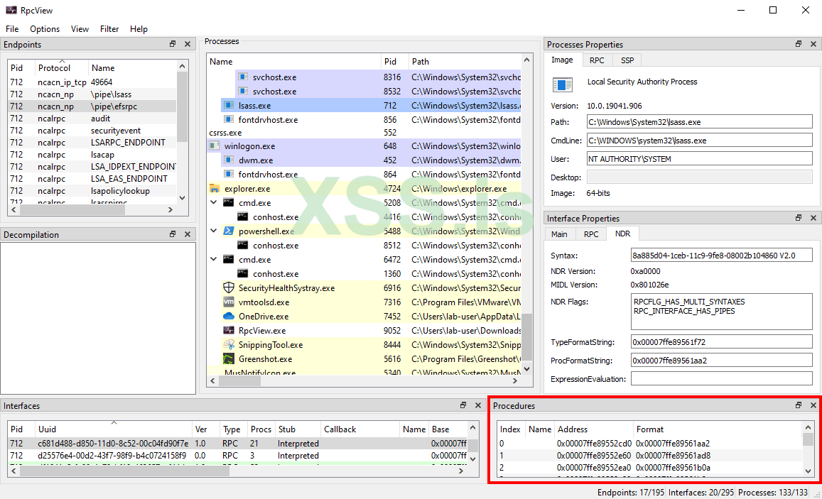Close the Decompilation panel

point(187,234)
